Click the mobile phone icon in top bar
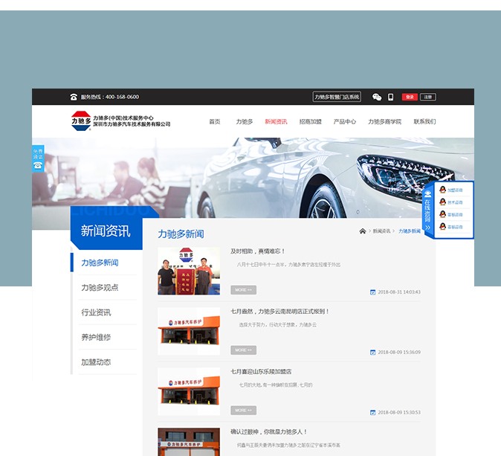Image resolution: width=501 pixels, height=456 pixels. [x=390, y=97]
